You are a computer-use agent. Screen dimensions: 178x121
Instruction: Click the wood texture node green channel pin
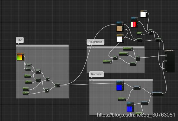(x=123, y=26)
